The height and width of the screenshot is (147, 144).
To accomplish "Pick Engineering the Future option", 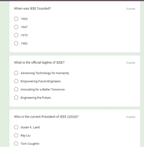I will tap(16, 98).
